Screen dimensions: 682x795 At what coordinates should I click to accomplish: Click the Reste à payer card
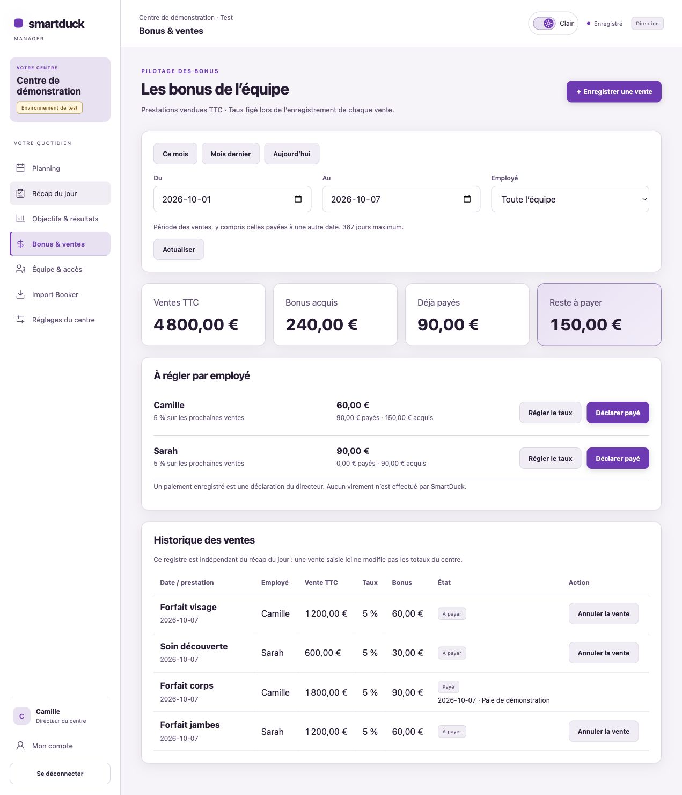point(599,315)
